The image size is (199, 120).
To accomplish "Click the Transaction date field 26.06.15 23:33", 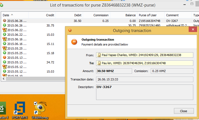I will (145, 79).
